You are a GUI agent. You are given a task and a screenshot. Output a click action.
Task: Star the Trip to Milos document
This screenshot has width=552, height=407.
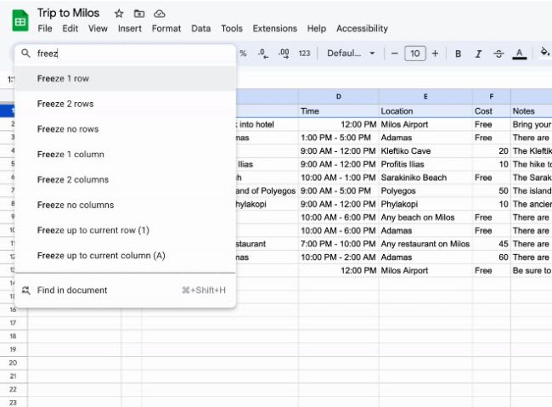[119, 14]
